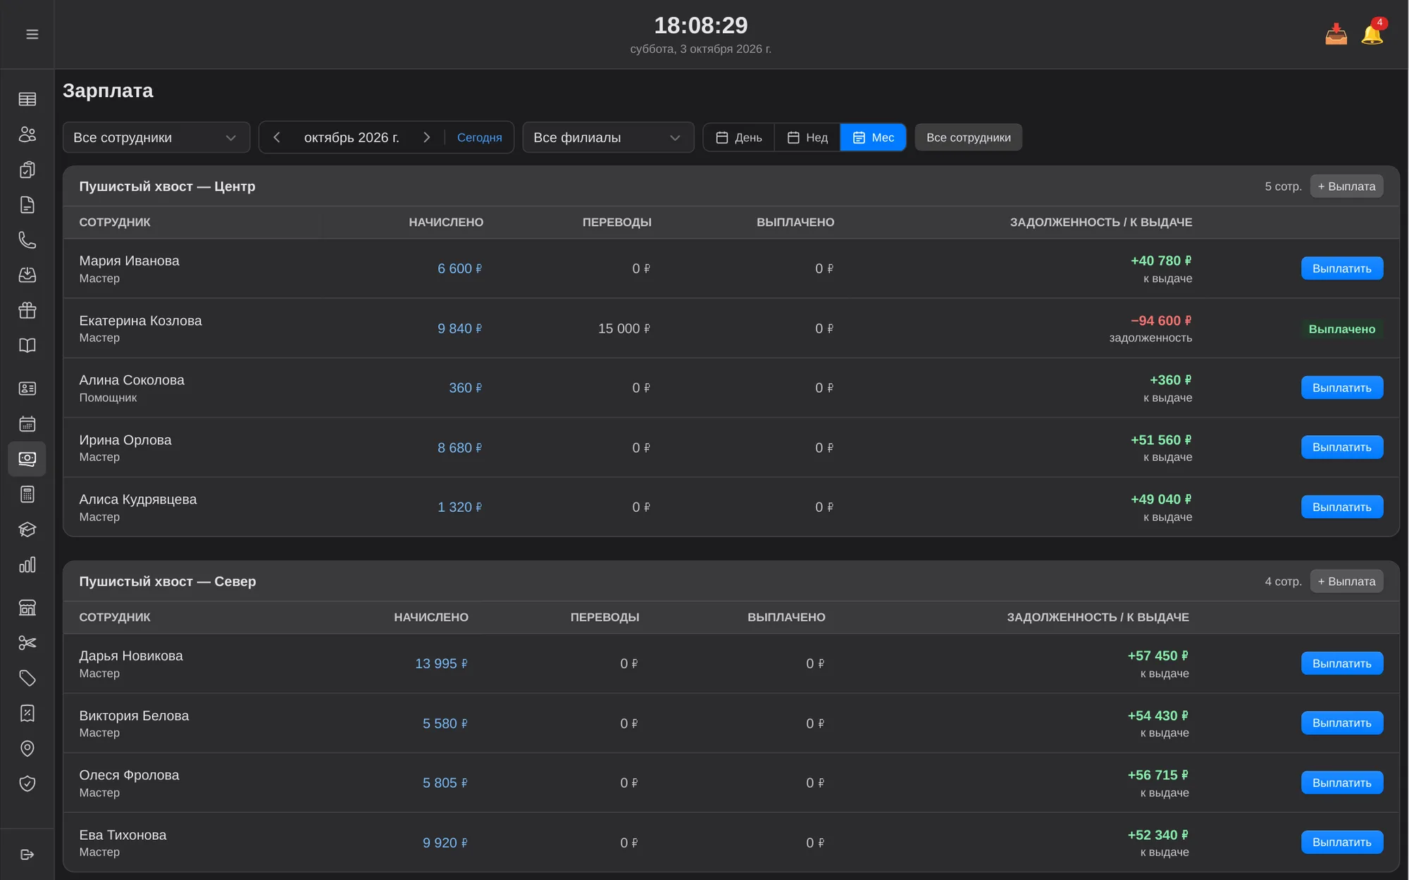Open the price tag icon in sidebar
This screenshot has height=880, width=1409.
[27, 678]
